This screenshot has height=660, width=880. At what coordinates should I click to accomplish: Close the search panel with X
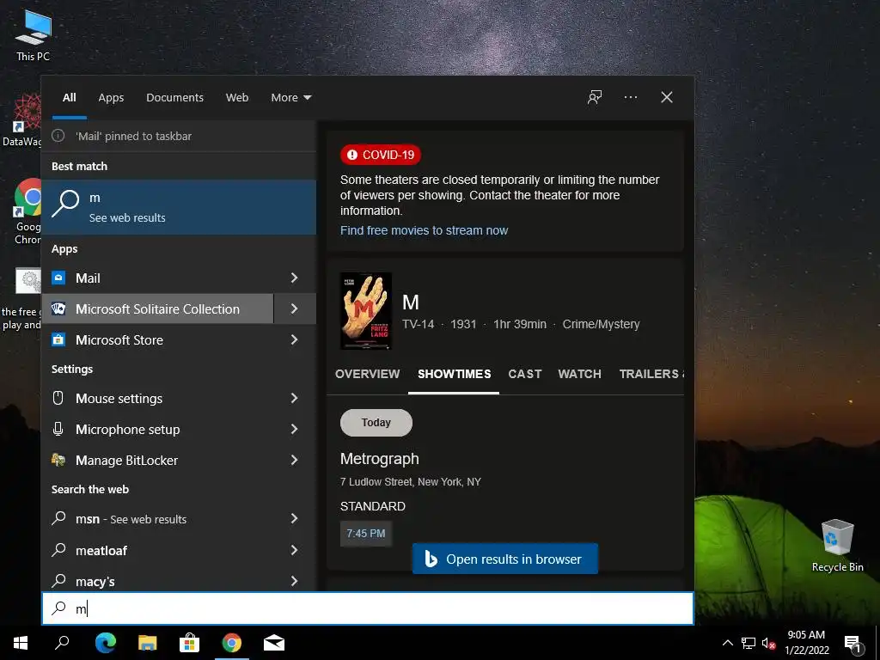point(666,97)
